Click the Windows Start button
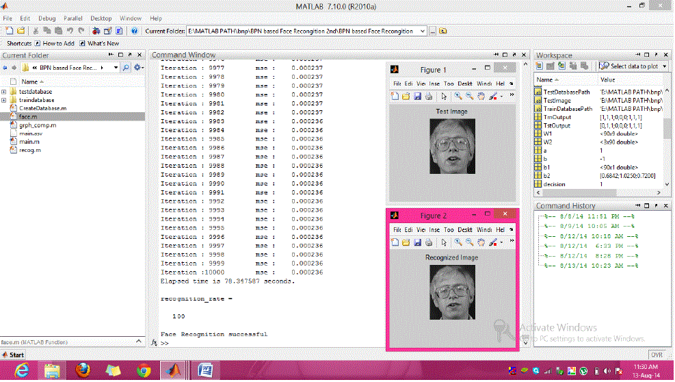The image size is (675, 382). click(14, 355)
